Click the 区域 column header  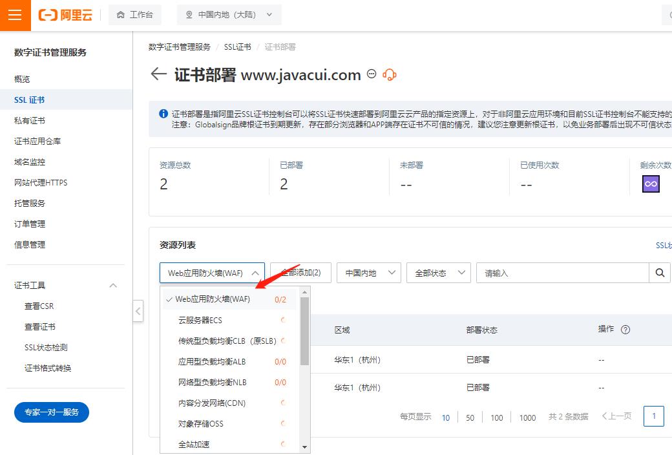pyautogui.click(x=342, y=330)
